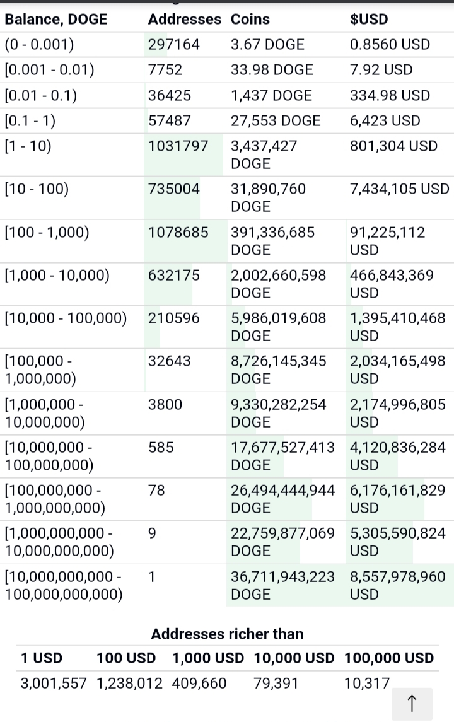Select the [10 - 100) balance range
Screen dimensions: 454x722
37,189
